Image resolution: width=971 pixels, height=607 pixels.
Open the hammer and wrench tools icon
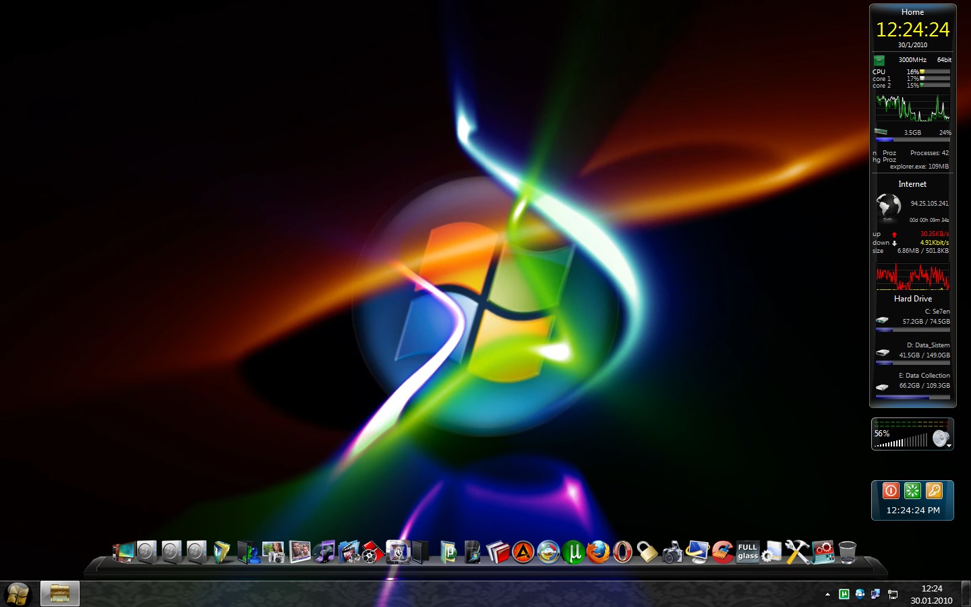coord(797,552)
